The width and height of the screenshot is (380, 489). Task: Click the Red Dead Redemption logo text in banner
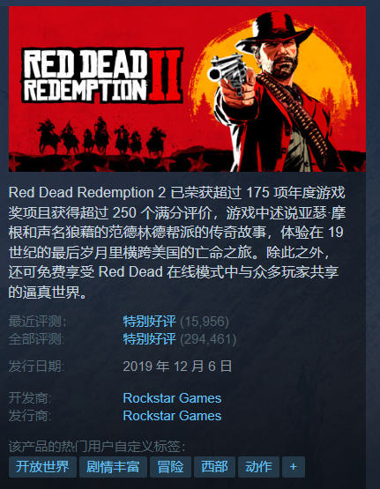[x=102, y=75]
